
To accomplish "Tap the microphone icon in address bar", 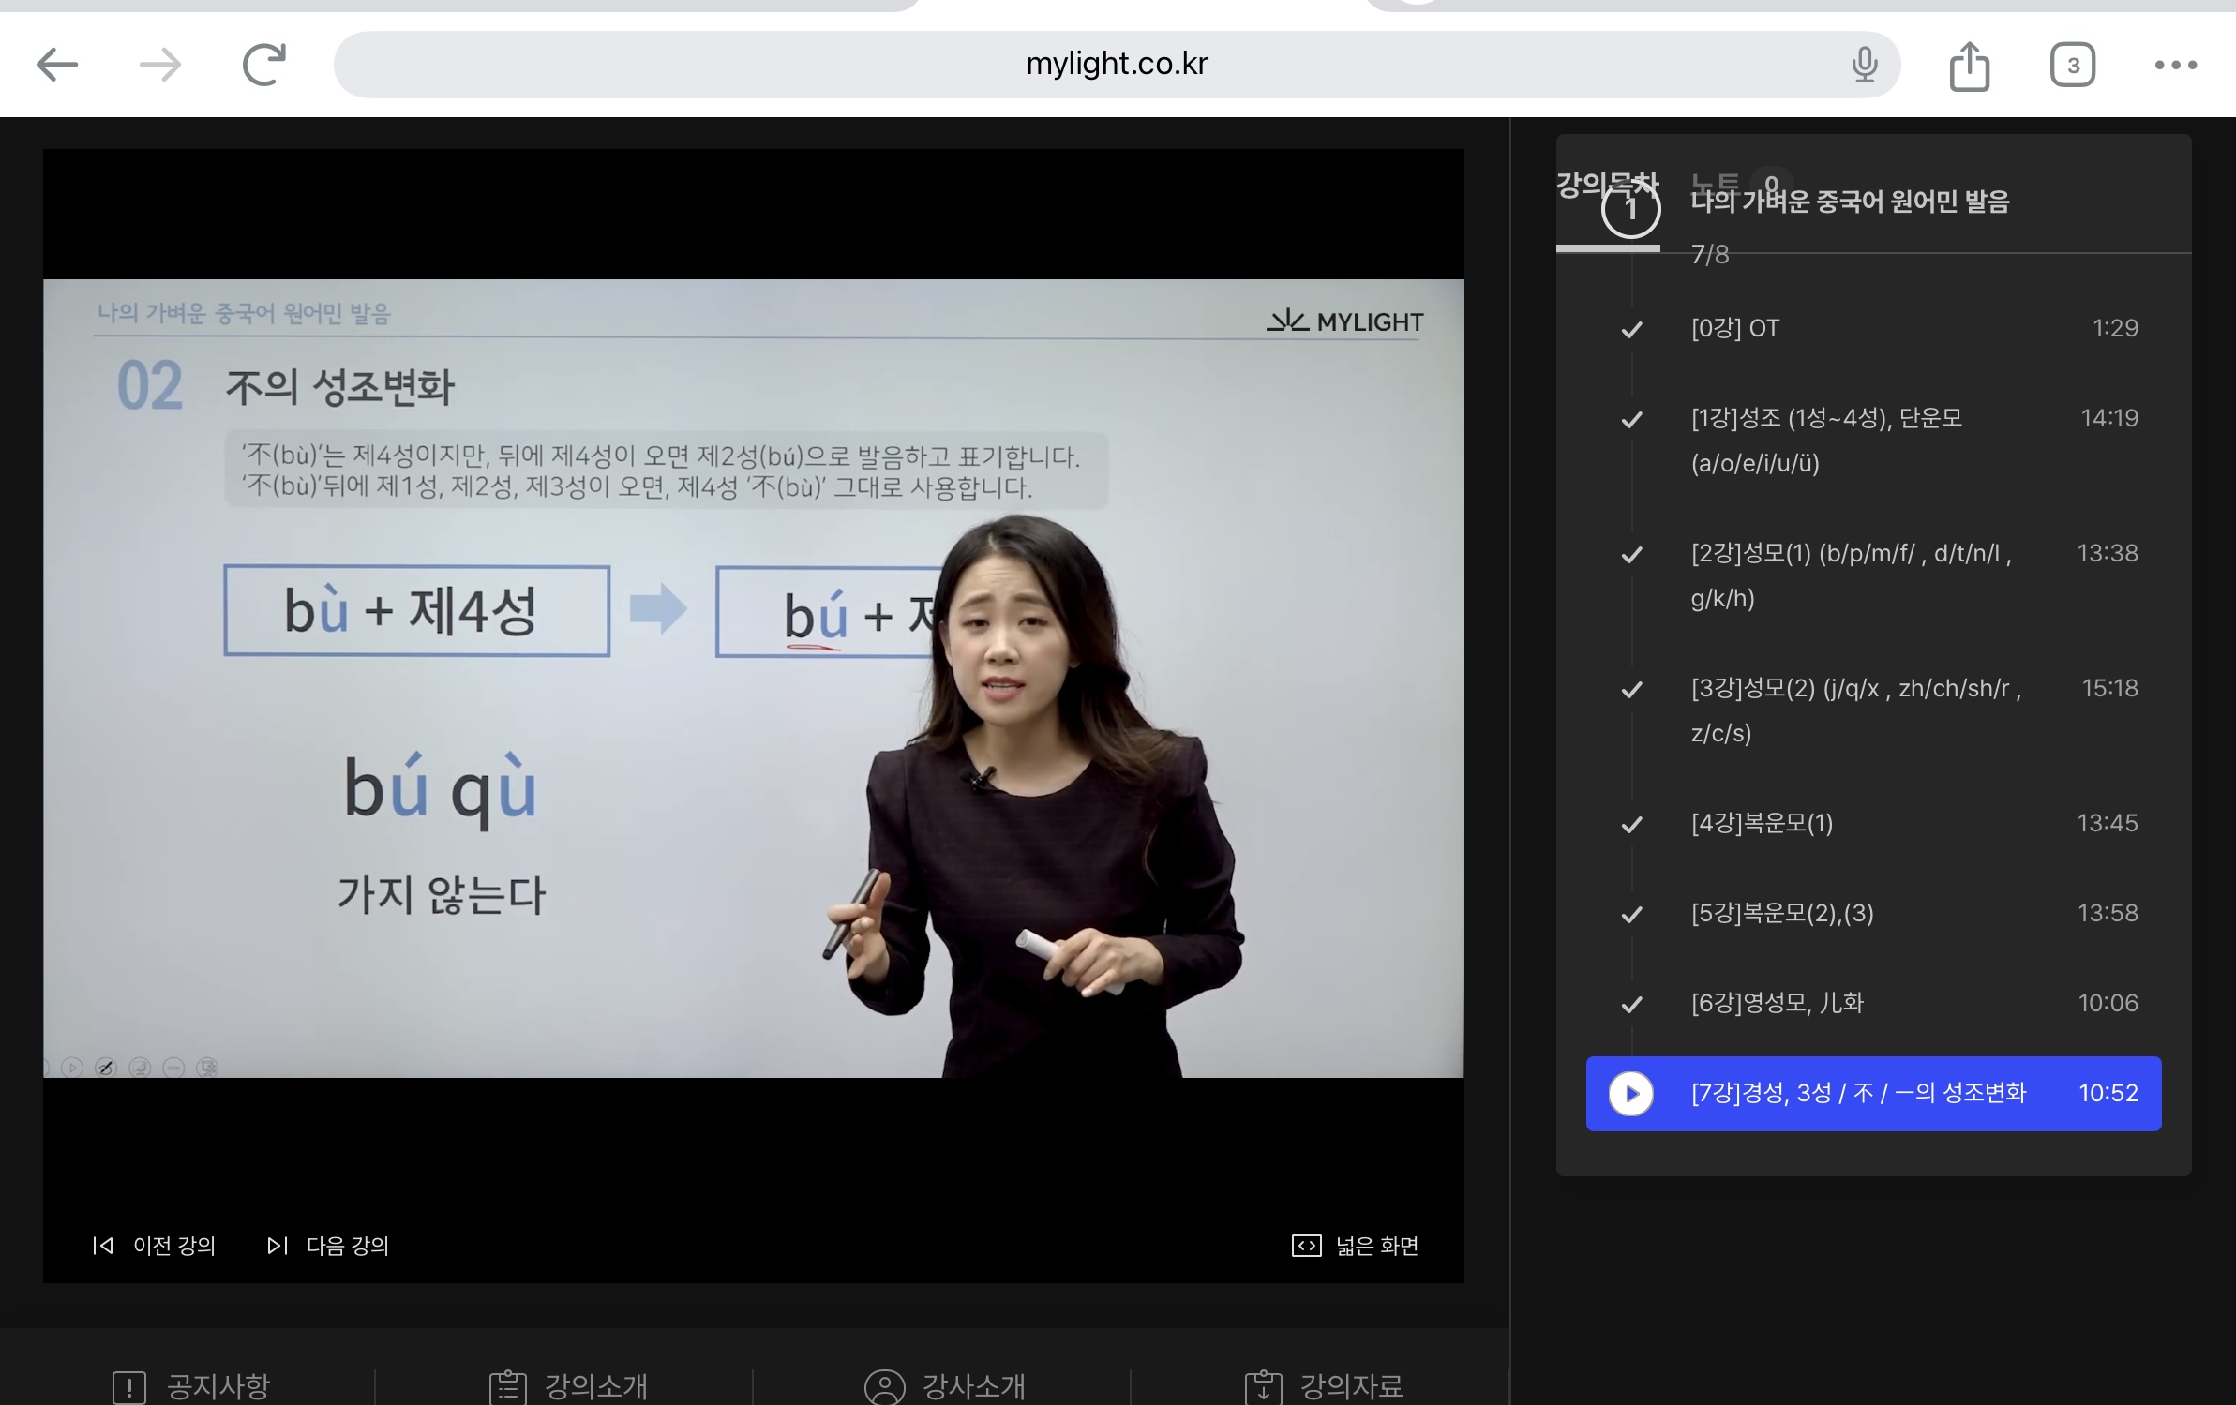I will (1864, 65).
